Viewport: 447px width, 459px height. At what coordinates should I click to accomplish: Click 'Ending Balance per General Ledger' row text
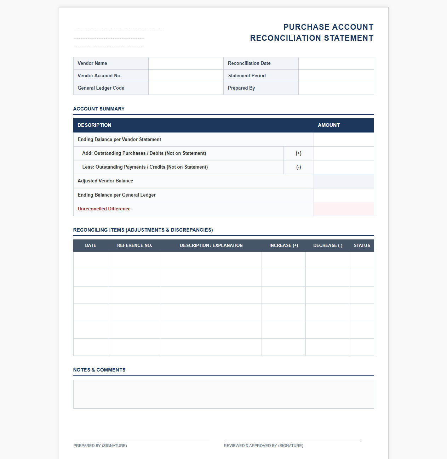click(x=117, y=195)
